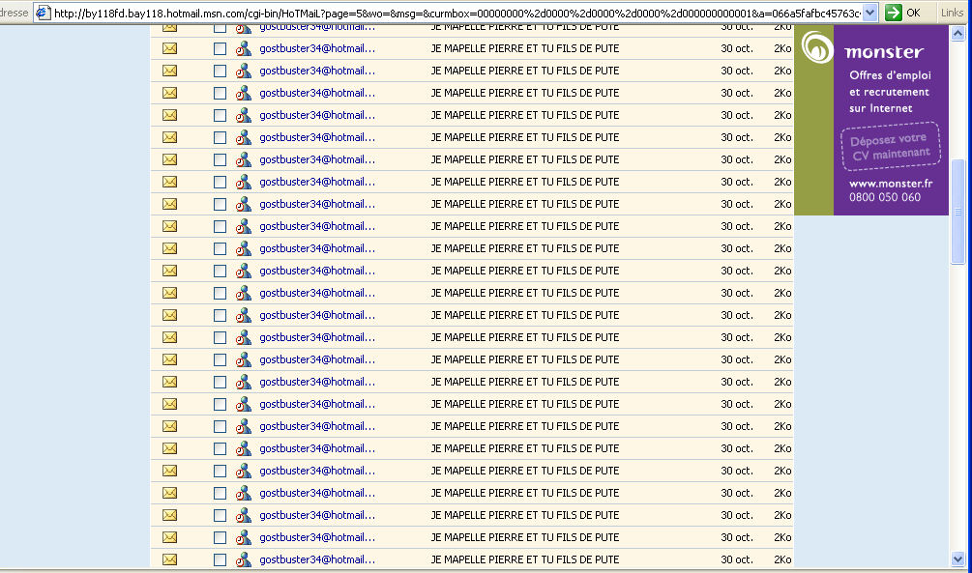972x573 pixels.
Task: Click contact icon in row beside Monster logo
Action: click(243, 48)
